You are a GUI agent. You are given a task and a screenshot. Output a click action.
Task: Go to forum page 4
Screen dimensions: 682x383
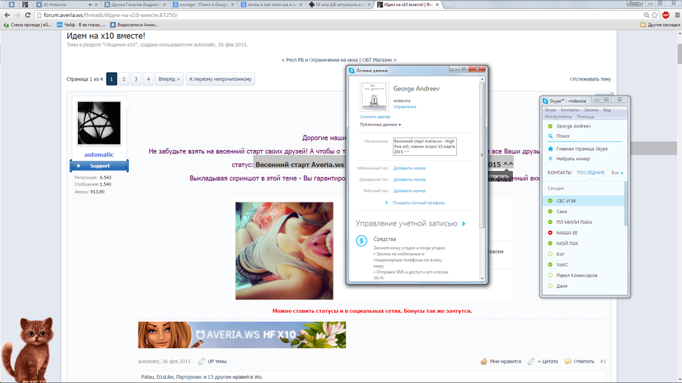coord(148,79)
